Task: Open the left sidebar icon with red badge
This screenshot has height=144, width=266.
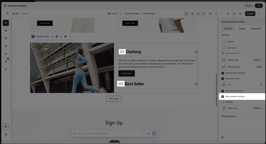Action: pyautogui.click(x=6, y=61)
